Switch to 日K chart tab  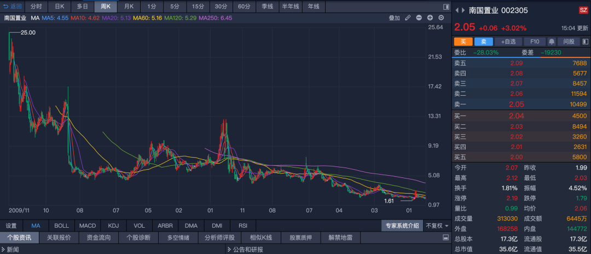pos(59,7)
